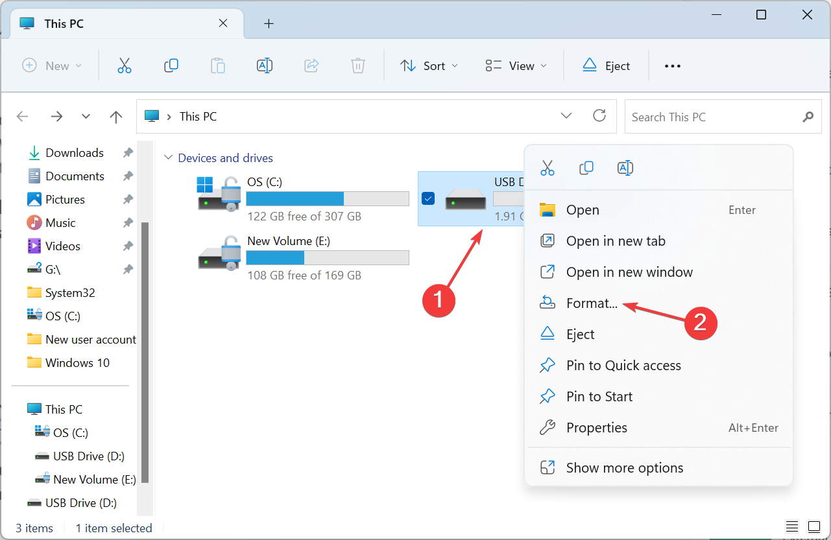Viewport: 831px width, 540px height.
Task: Click the Search This PC field
Action: (719, 117)
